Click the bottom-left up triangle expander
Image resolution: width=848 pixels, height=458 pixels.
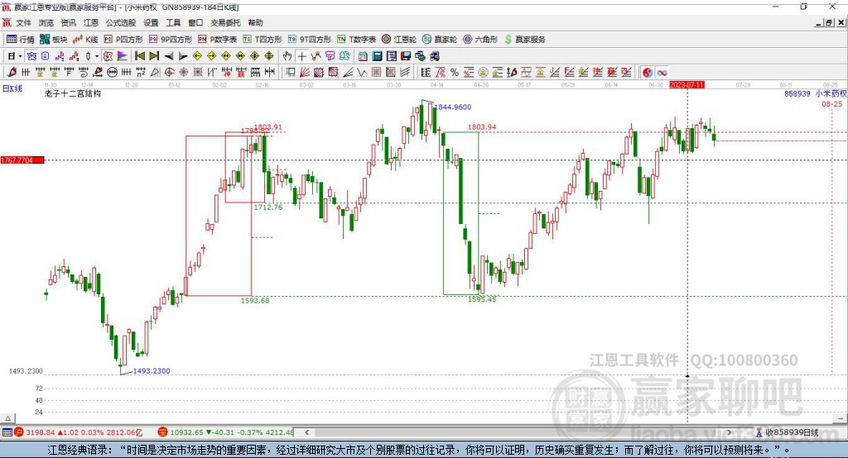coord(8,418)
